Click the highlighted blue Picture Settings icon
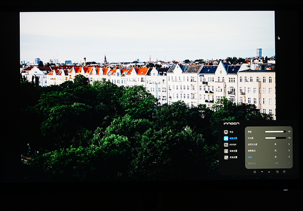Image resolution: width=303 pixels, height=211 pixels. coord(226,138)
